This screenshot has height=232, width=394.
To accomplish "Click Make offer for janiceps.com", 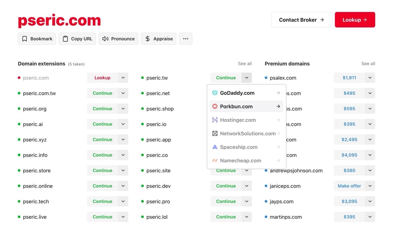I will (349, 186).
